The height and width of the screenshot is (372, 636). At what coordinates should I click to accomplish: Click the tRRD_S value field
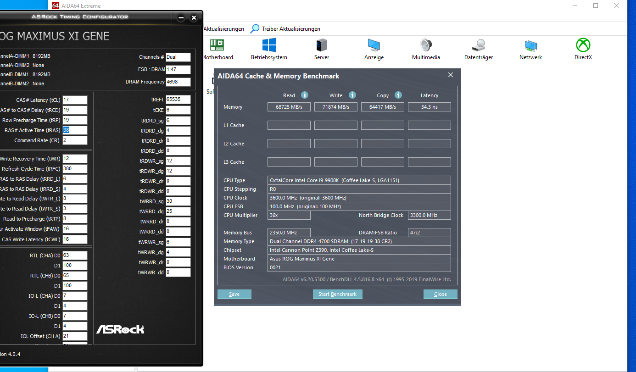(x=75, y=189)
